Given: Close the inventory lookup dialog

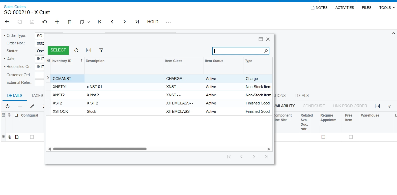Looking at the screenshot, I should tap(268, 39).
